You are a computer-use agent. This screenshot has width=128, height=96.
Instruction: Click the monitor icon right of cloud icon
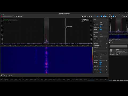(x=22, y=17)
